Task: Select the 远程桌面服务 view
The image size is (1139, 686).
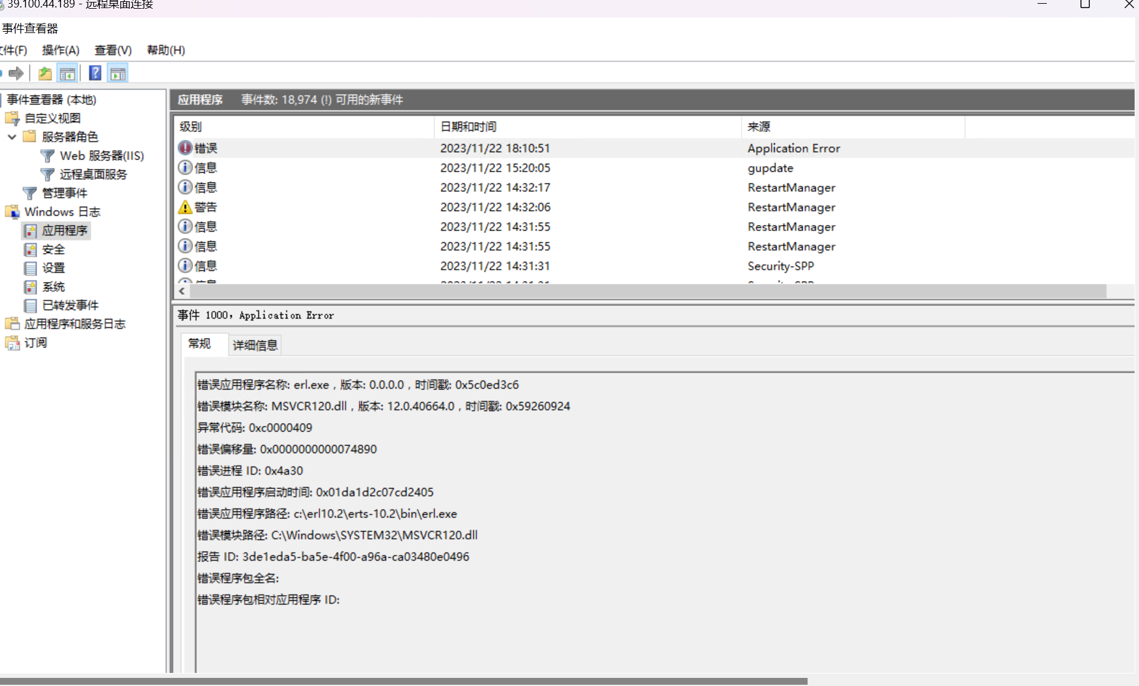Action: coord(93,174)
